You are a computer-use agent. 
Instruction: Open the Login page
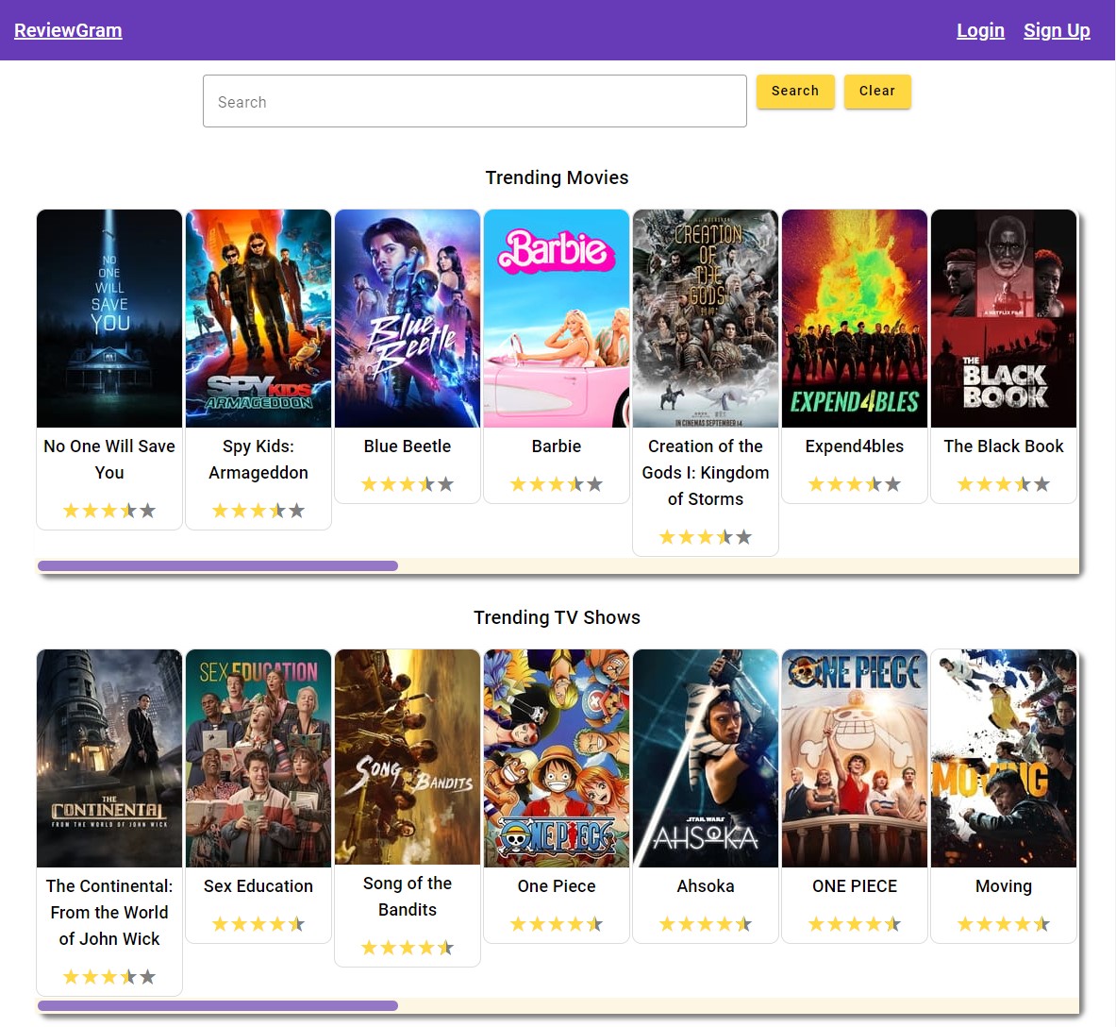(x=980, y=30)
